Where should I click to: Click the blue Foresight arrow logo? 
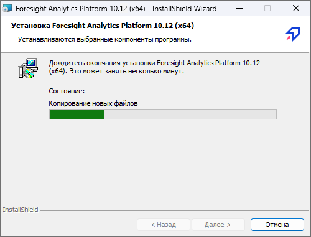pyautogui.click(x=293, y=34)
